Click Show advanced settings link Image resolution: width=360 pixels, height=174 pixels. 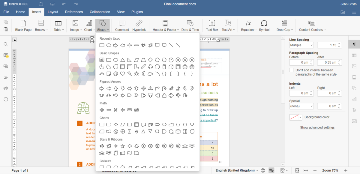[317, 127]
